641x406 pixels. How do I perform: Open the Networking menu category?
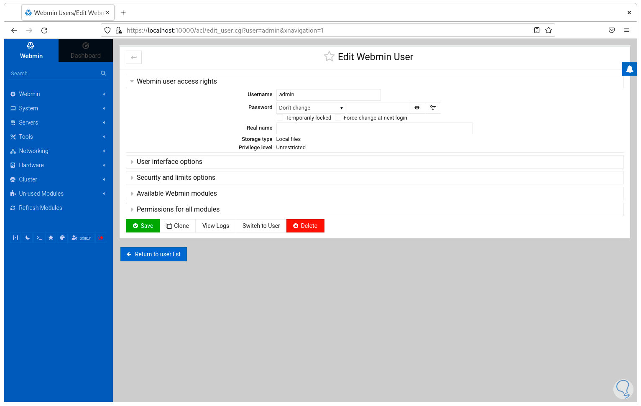click(x=59, y=151)
